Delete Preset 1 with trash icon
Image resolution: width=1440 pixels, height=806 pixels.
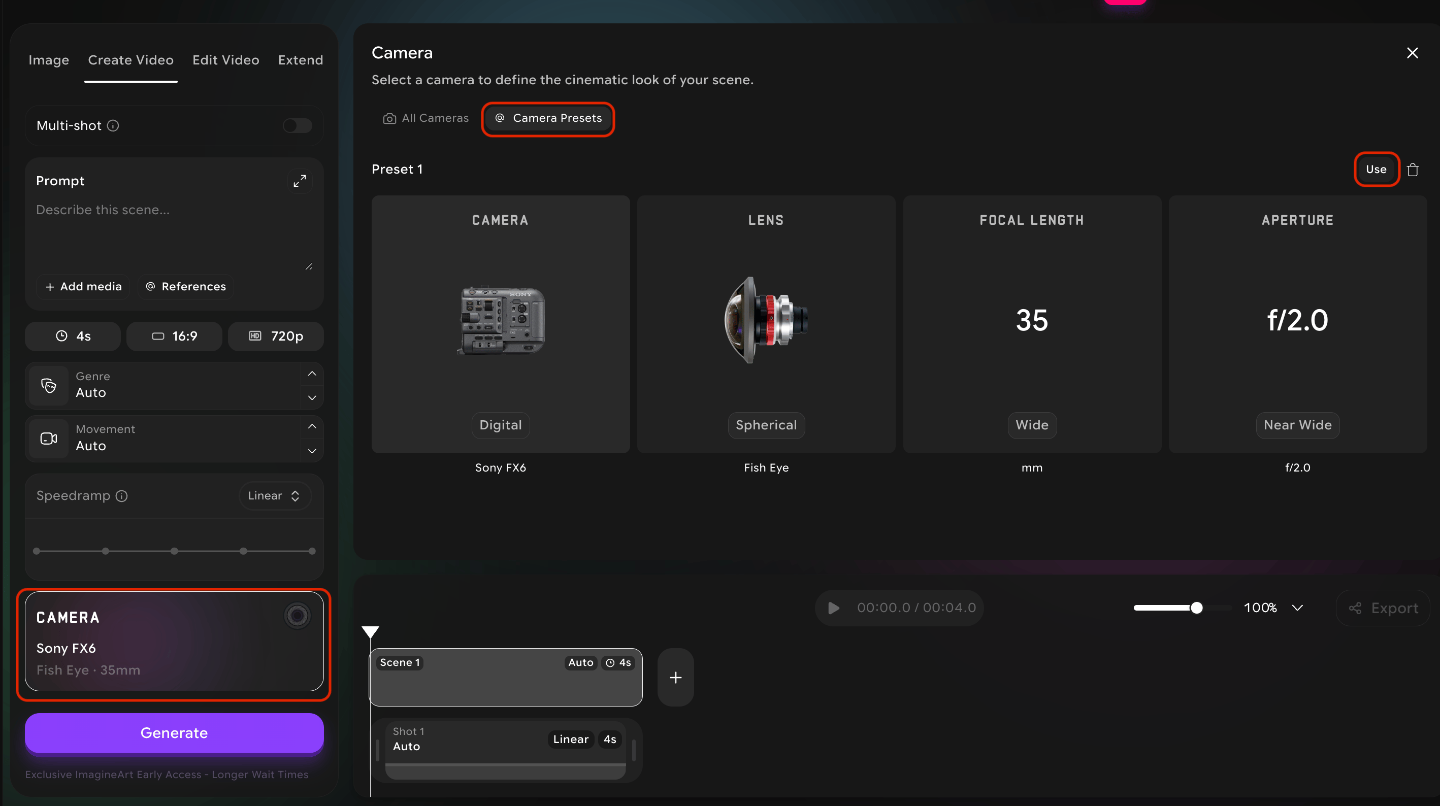tap(1413, 170)
